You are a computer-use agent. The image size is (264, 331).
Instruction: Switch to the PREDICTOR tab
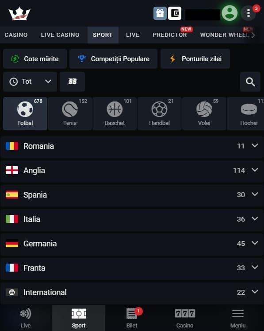pos(170,35)
